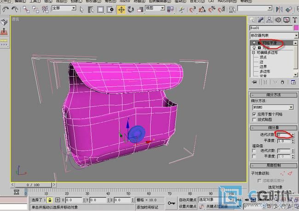Screen dimensions: 299x211
Task: Click the 迭代次数 value field
Action: [x=284, y=135]
